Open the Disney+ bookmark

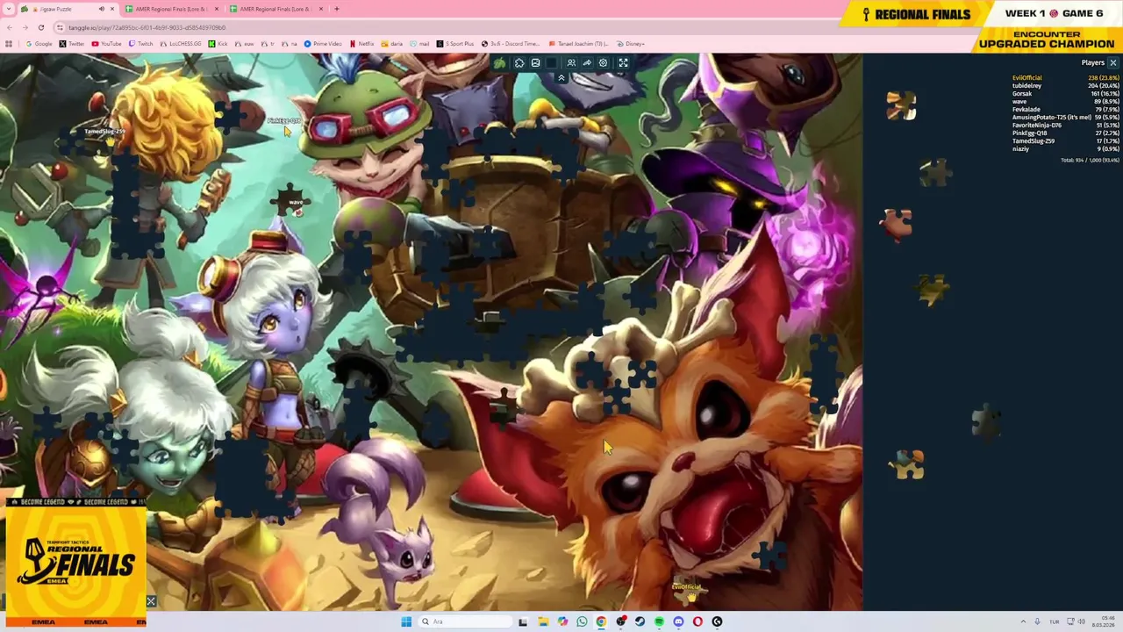632,44
